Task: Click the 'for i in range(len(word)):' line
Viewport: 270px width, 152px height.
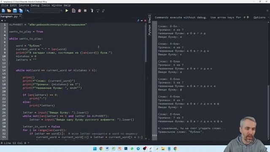Action: [x=44, y=130]
